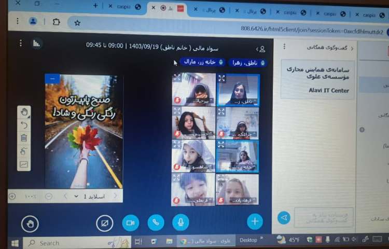Click the Windows taskbar Search box
Image resolution: width=389 pixels, height=249 pixels.
pos(77,243)
